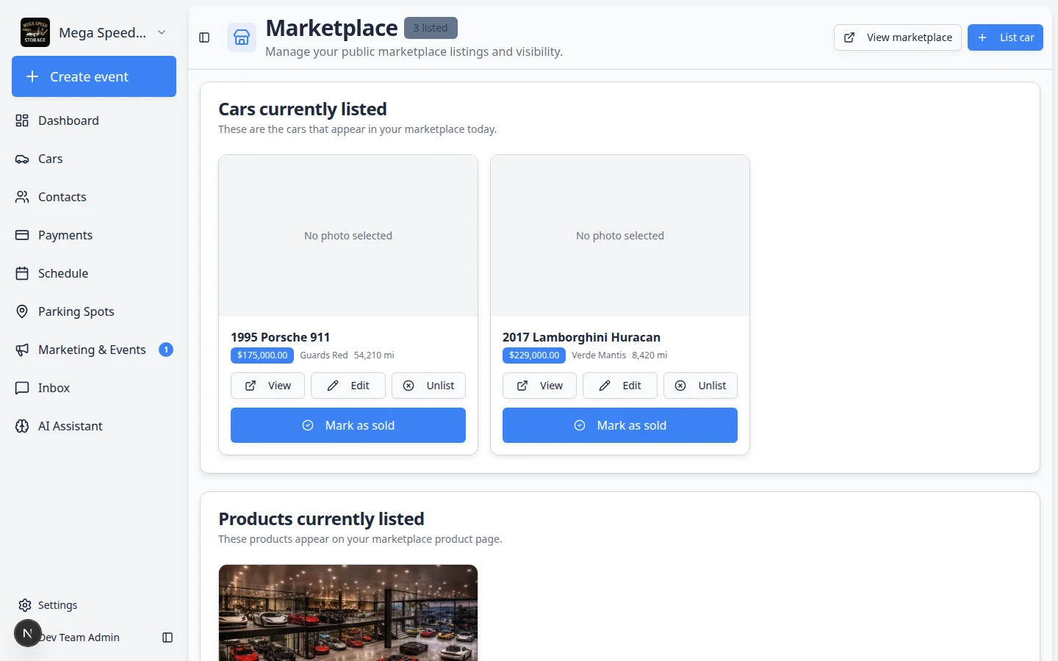This screenshot has width=1058, height=661.
Task: Open the Mega Speed workspace dropdown chevron
Action: point(162,32)
